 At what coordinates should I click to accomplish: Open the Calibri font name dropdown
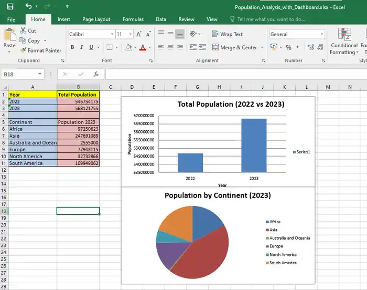click(112, 34)
